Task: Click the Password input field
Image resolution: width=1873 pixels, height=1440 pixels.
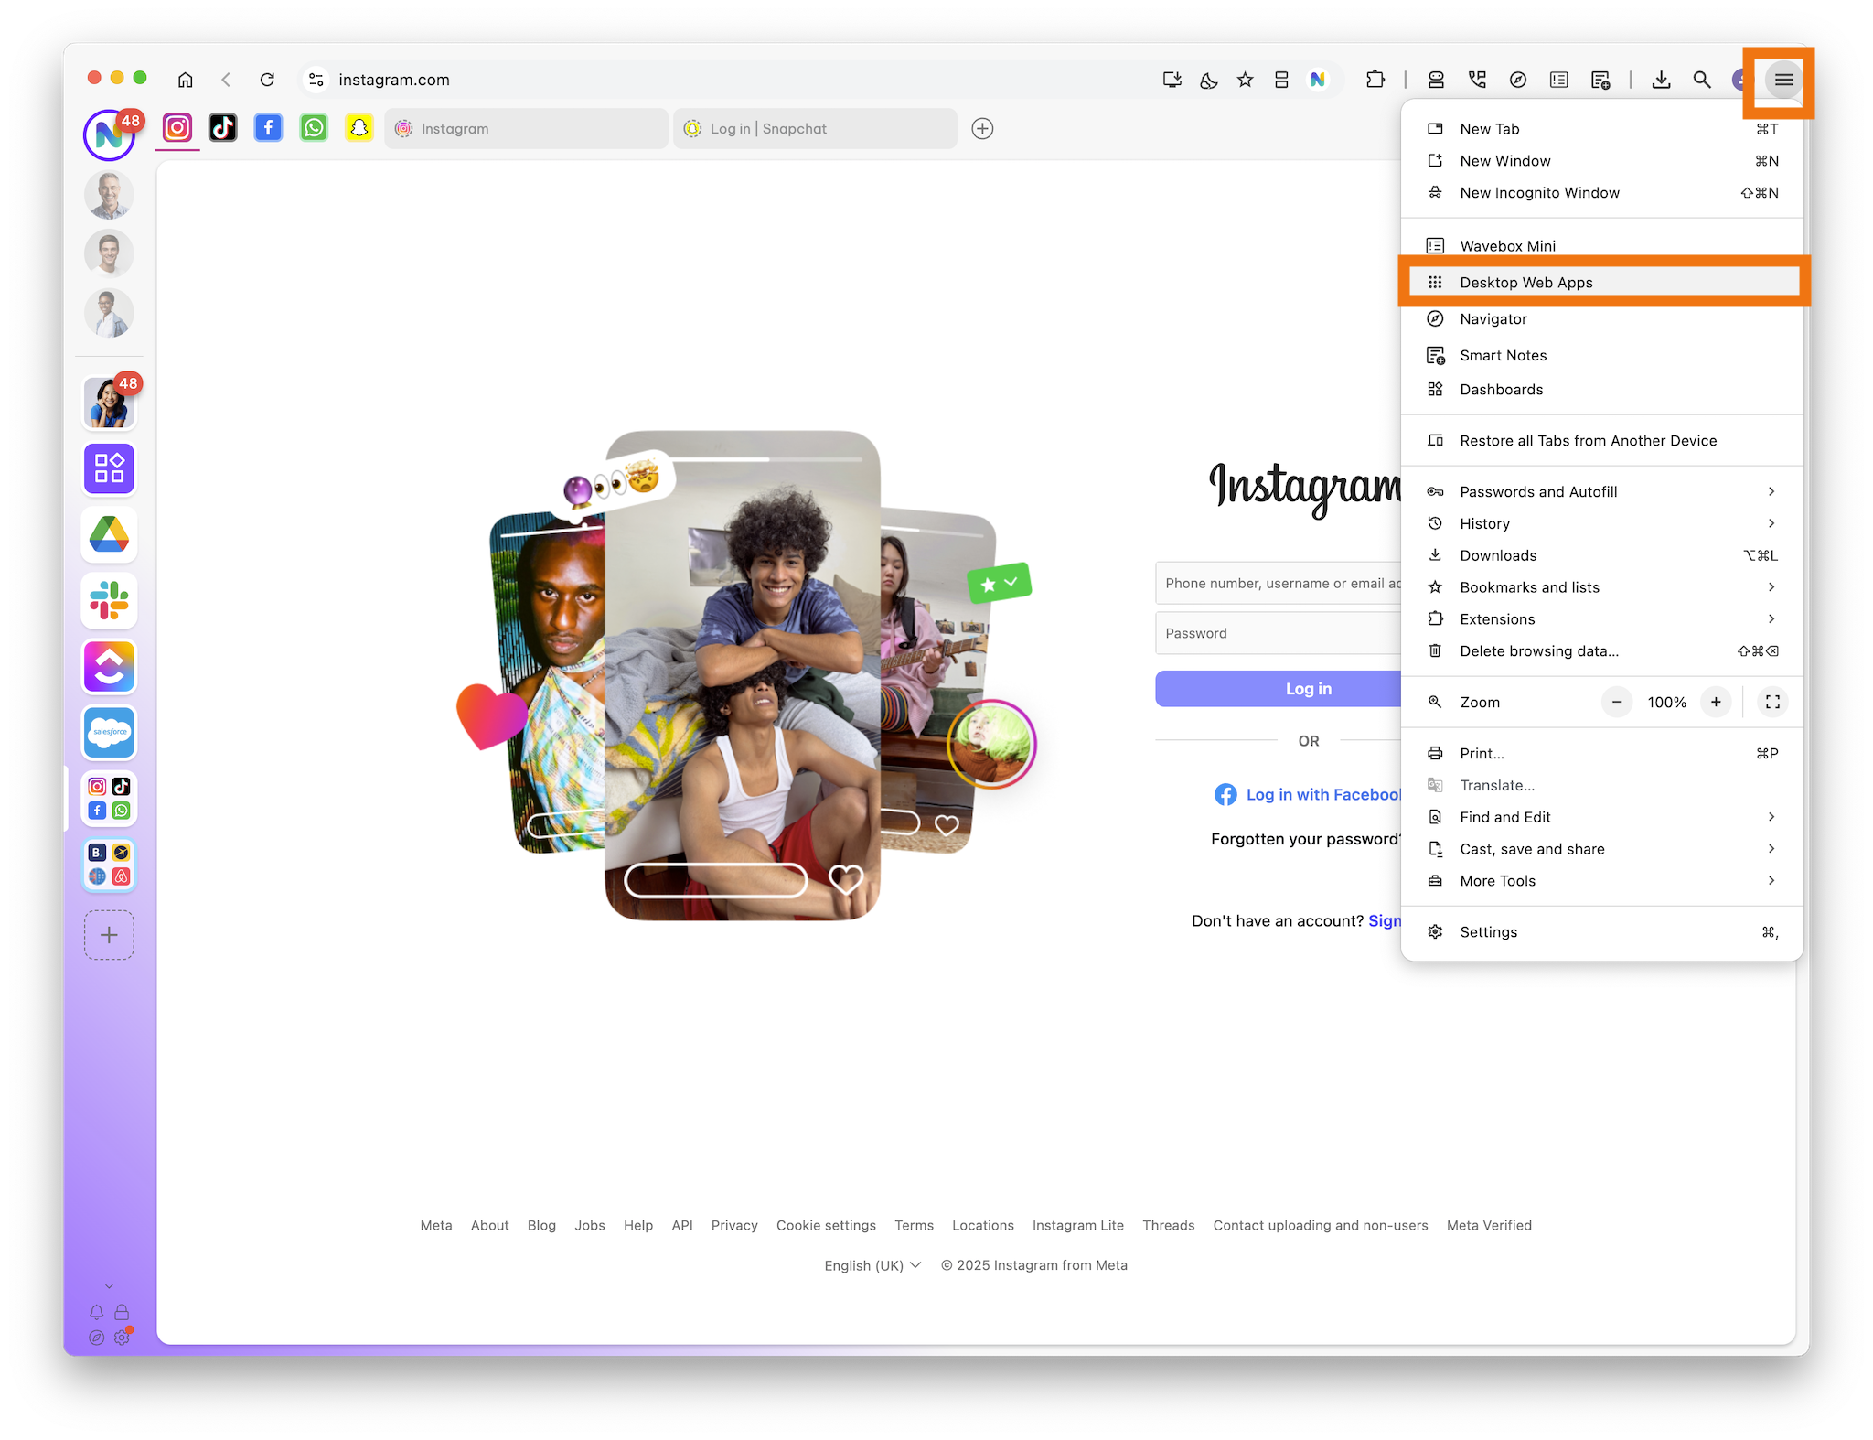Action: 1279,633
